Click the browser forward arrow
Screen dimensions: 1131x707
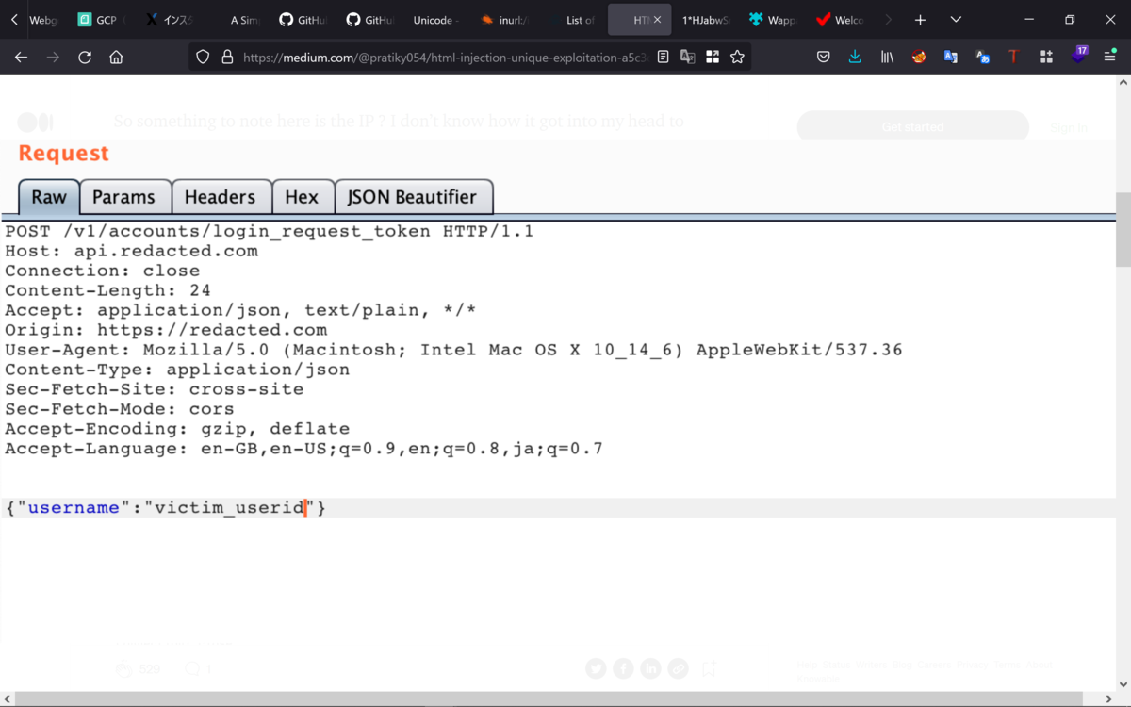(53, 58)
